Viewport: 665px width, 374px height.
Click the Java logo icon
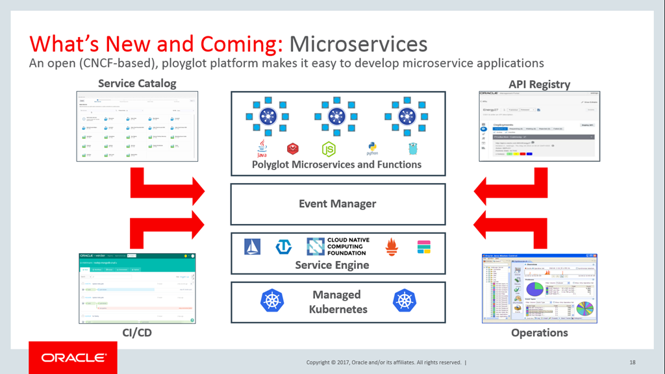point(262,148)
